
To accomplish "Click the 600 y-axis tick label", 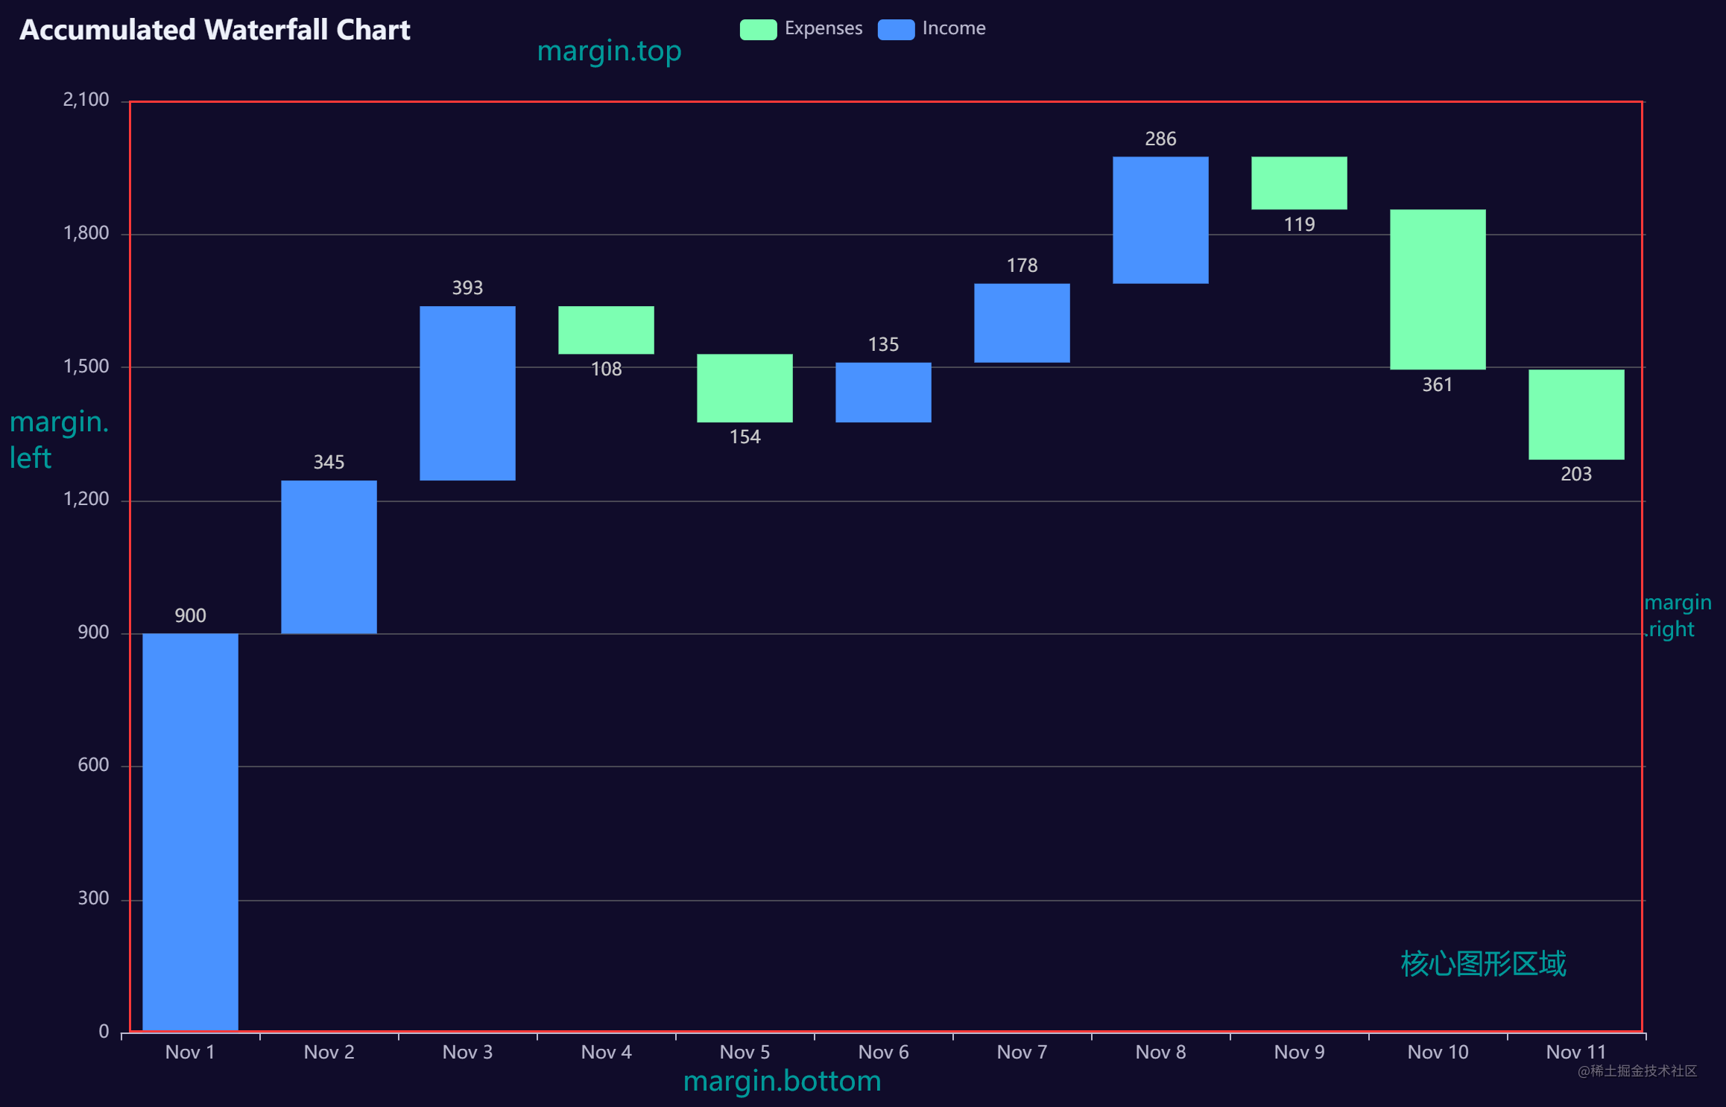I will pos(93,765).
